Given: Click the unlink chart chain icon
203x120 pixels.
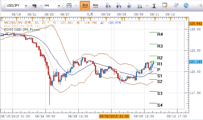Looking at the screenshot, I should (34, 6).
